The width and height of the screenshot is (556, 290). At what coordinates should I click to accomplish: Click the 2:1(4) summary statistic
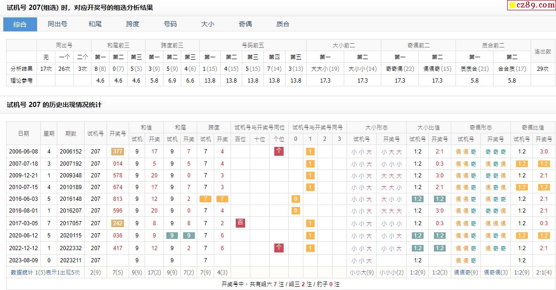tap(544, 272)
